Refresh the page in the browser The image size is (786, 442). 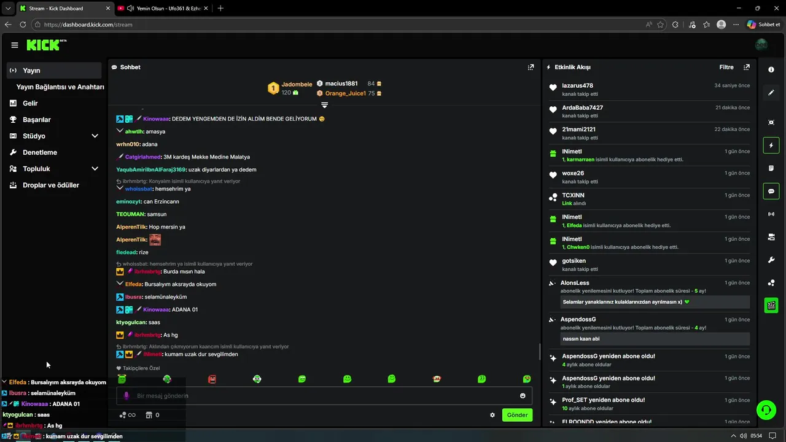pyautogui.click(x=23, y=25)
